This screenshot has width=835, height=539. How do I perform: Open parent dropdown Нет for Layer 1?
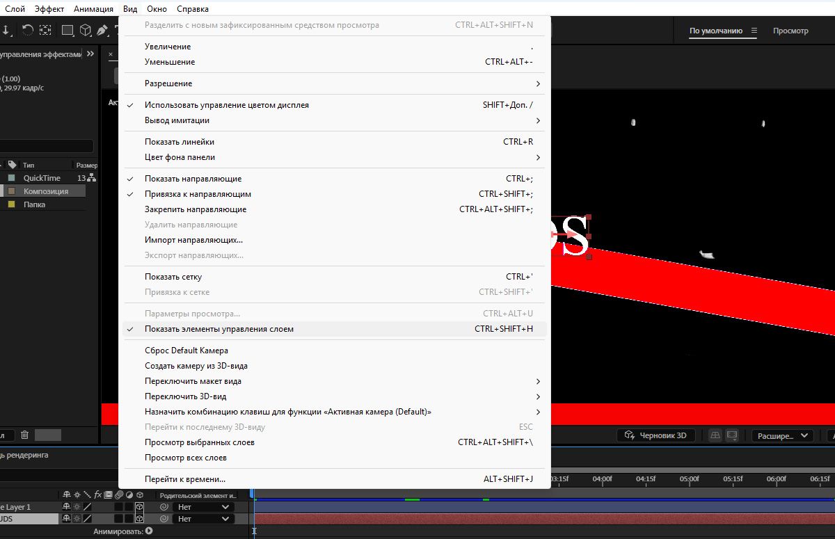coord(203,508)
